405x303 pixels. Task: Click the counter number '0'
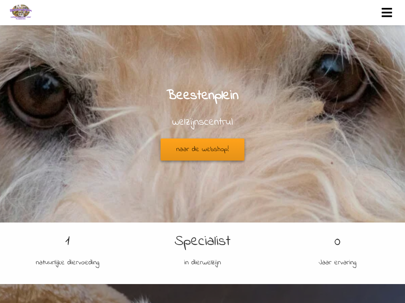[337, 242]
